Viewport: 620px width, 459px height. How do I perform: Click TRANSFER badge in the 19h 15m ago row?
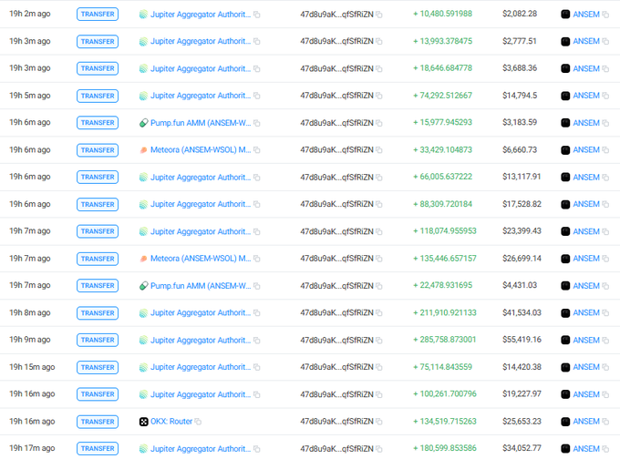(x=98, y=367)
